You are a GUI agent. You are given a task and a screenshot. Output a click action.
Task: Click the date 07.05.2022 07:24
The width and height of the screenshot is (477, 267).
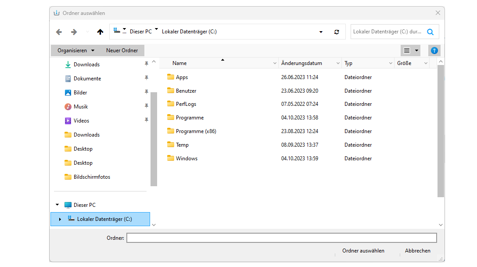tap(300, 104)
